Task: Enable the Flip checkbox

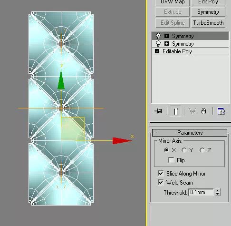Action: click(171, 160)
